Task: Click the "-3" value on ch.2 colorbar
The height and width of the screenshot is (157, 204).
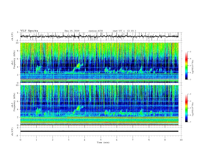Action: point(190,94)
